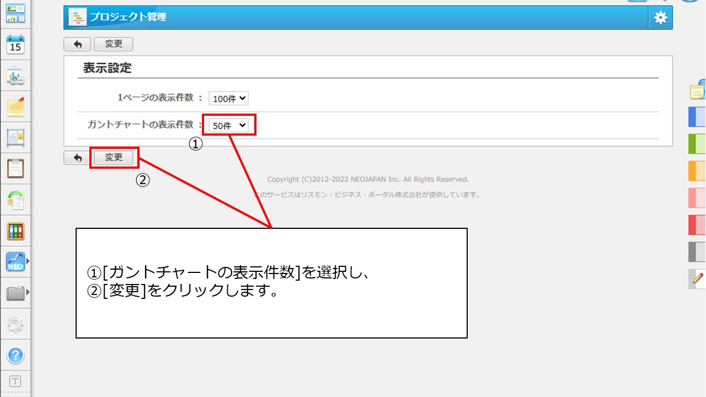Open the gray folder icon in the sidebar

click(x=15, y=293)
